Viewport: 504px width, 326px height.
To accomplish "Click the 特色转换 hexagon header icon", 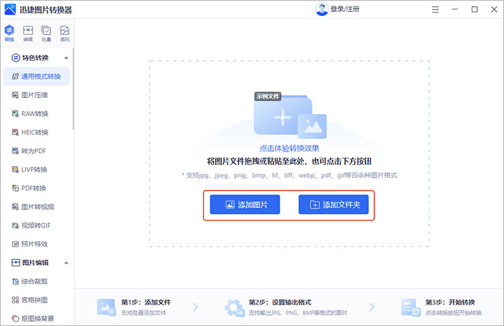I will [x=15, y=58].
